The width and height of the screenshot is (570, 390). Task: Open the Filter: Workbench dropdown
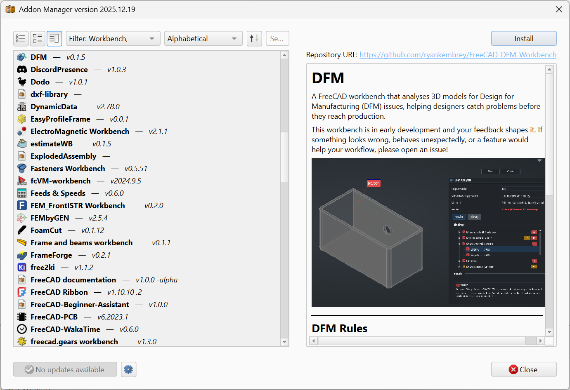(113, 39)
